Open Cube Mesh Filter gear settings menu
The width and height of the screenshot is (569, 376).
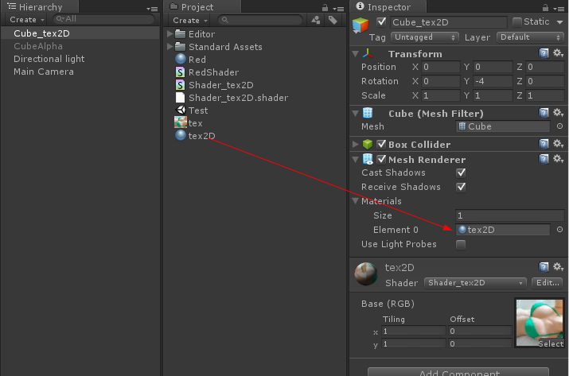coord(558,114)
